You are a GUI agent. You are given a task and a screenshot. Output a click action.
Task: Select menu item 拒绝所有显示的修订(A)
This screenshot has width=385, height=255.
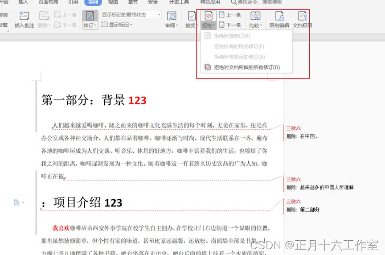tap(246, 57)
